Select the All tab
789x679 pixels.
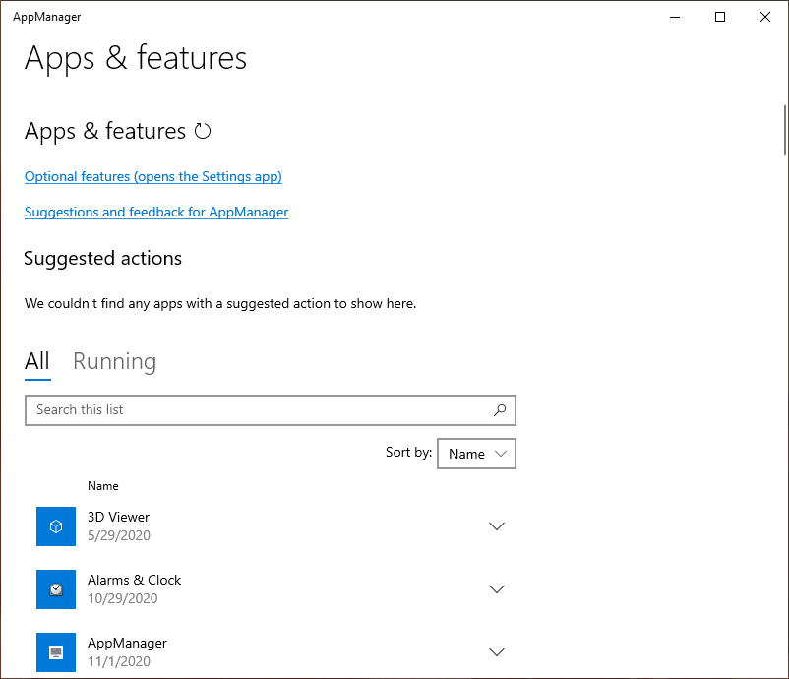[x=36, y=361]
